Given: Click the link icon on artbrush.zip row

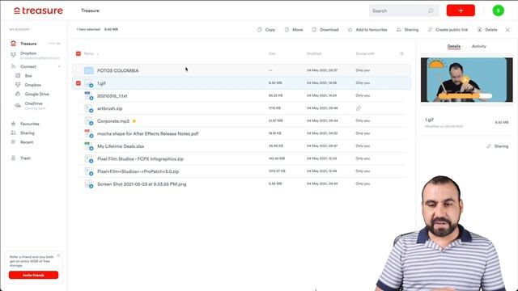Looking at the screenshot, I should 359,108.
